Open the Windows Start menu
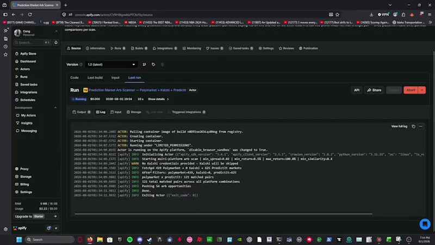 [19, 240]
